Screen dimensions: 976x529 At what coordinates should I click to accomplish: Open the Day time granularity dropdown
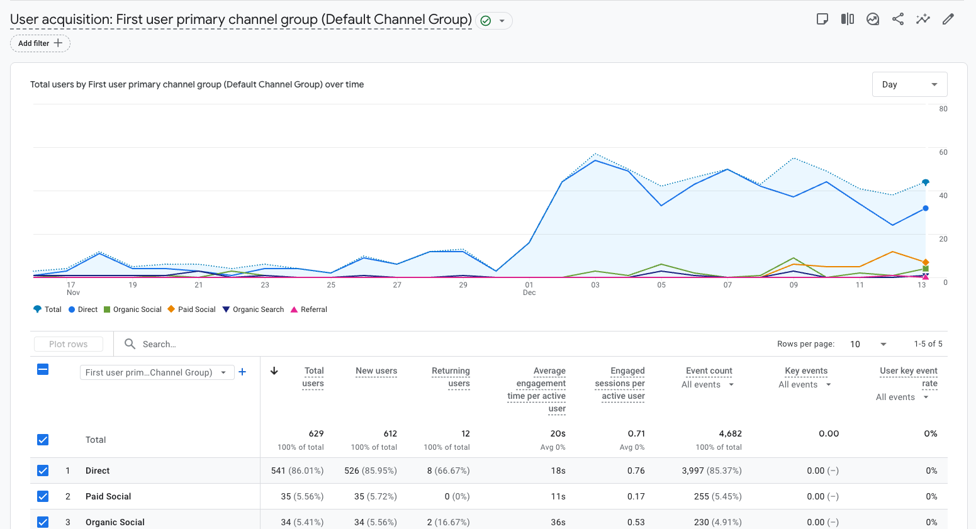(x=909, y=84)
